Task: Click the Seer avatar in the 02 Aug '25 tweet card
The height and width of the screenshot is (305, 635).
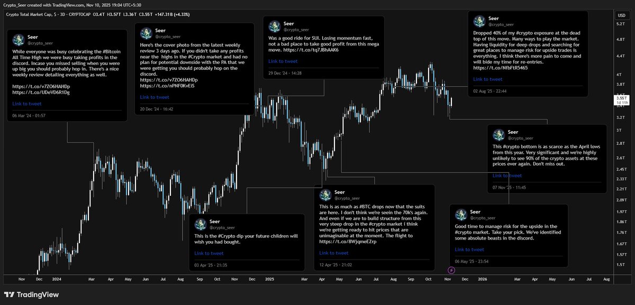Action: 479,21
